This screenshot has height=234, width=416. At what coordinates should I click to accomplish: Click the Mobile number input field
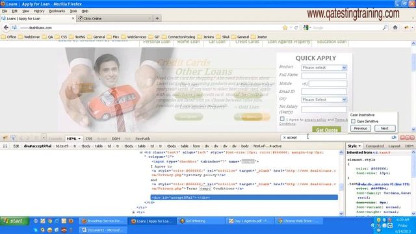click(328, 84)
